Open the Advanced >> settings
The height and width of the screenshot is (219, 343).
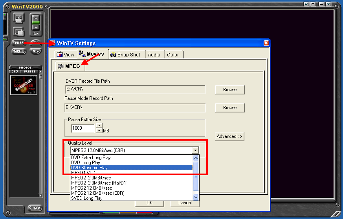pyautogui.click(x=229, y=137)
